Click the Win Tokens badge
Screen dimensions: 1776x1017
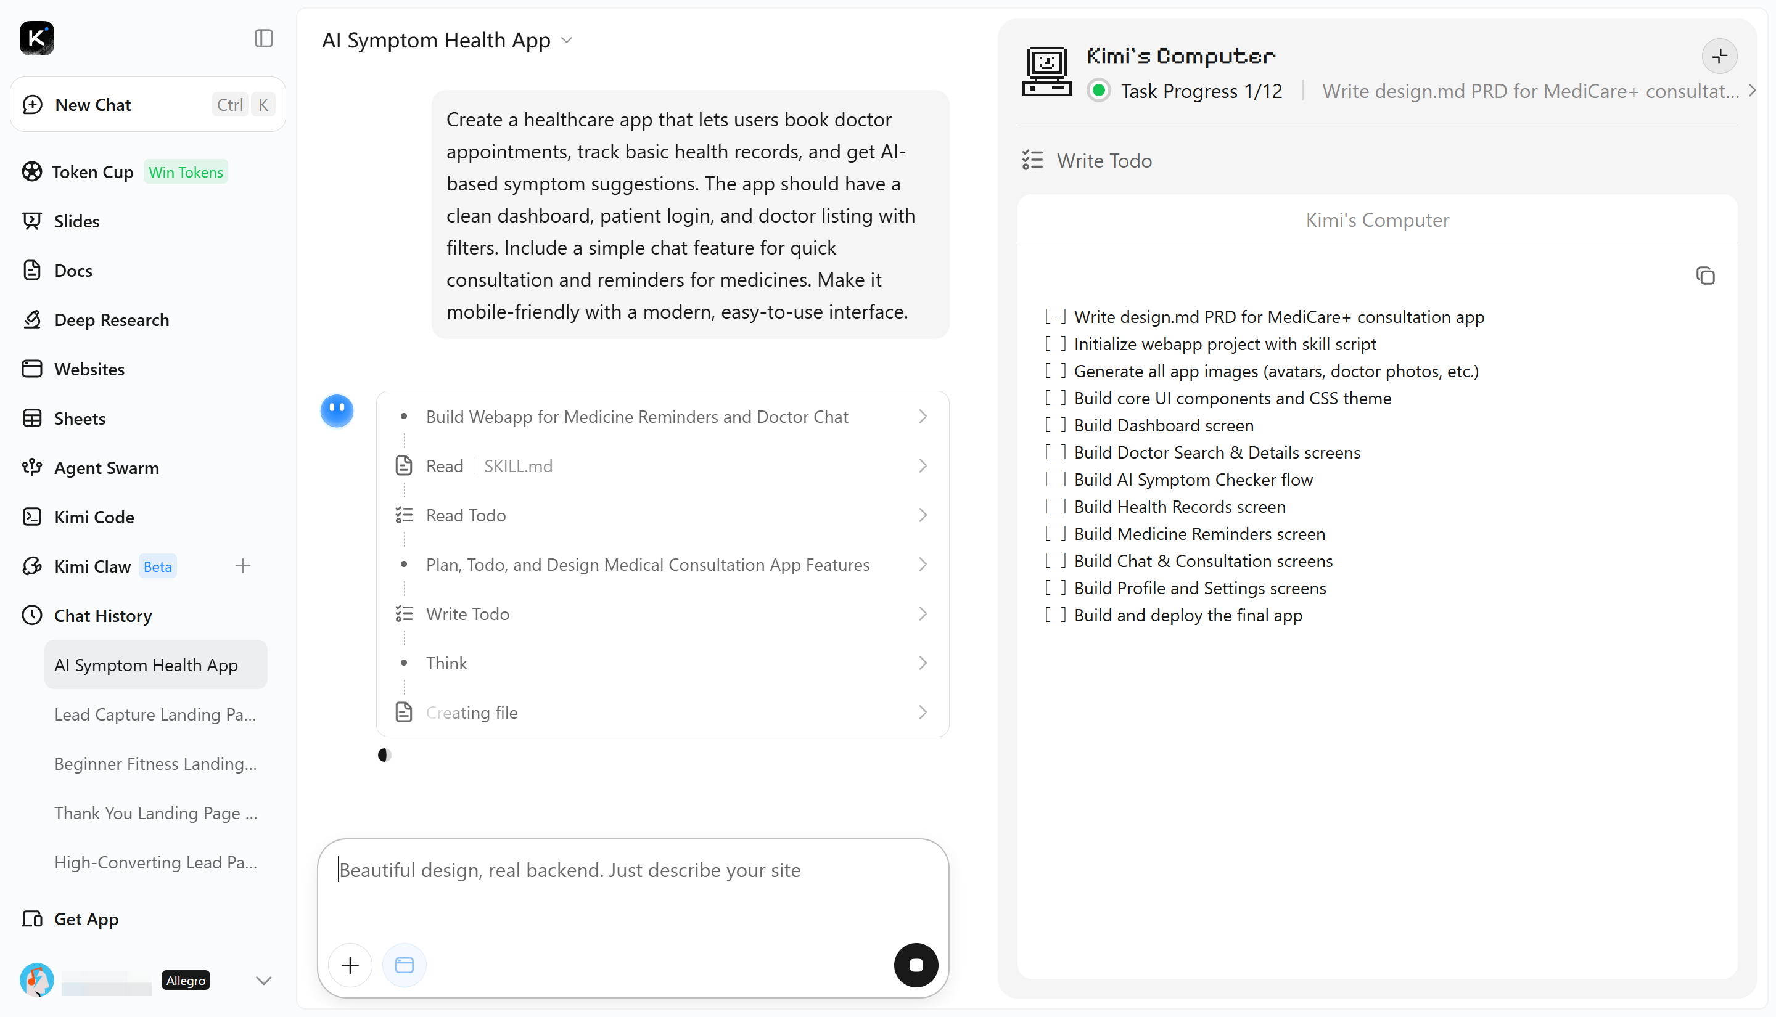point(186,172)
